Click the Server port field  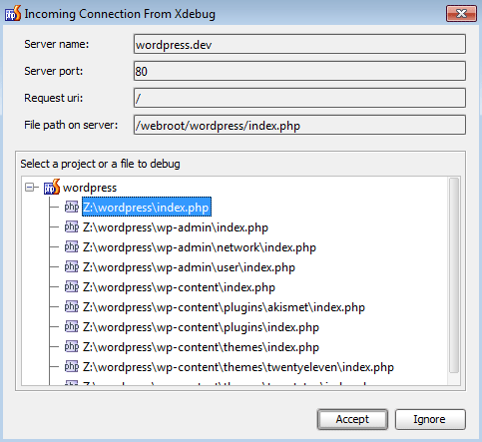point(299,71)
